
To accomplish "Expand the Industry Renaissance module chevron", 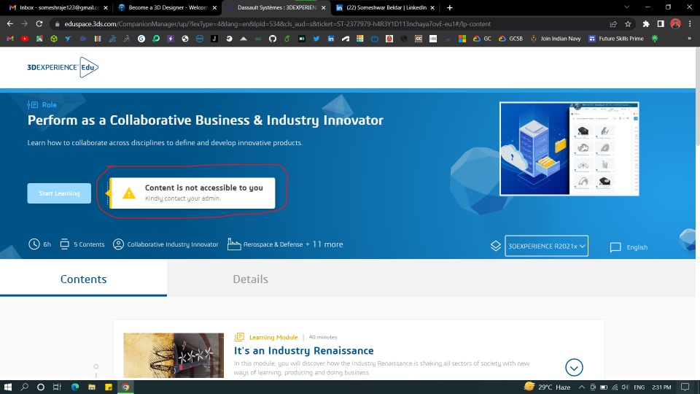I will (x=574, y=367).
